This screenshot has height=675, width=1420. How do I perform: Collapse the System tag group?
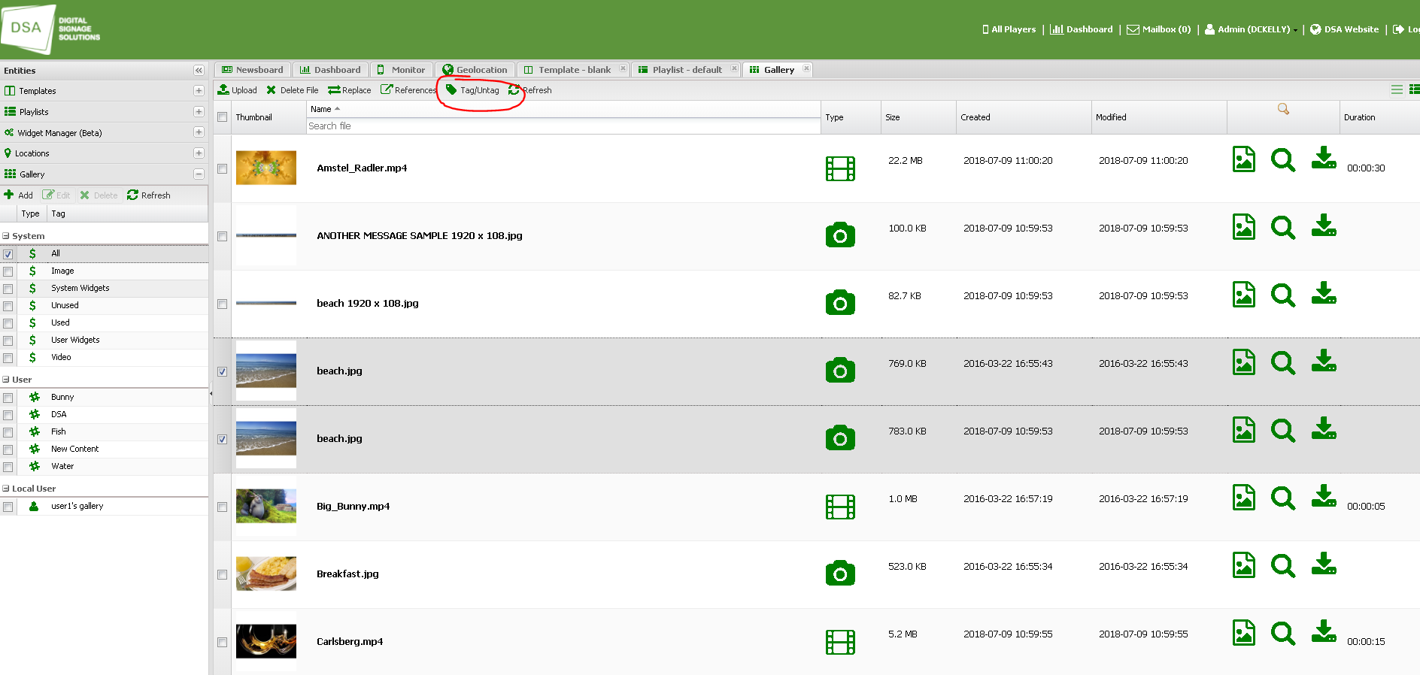[x=6, y=236]
